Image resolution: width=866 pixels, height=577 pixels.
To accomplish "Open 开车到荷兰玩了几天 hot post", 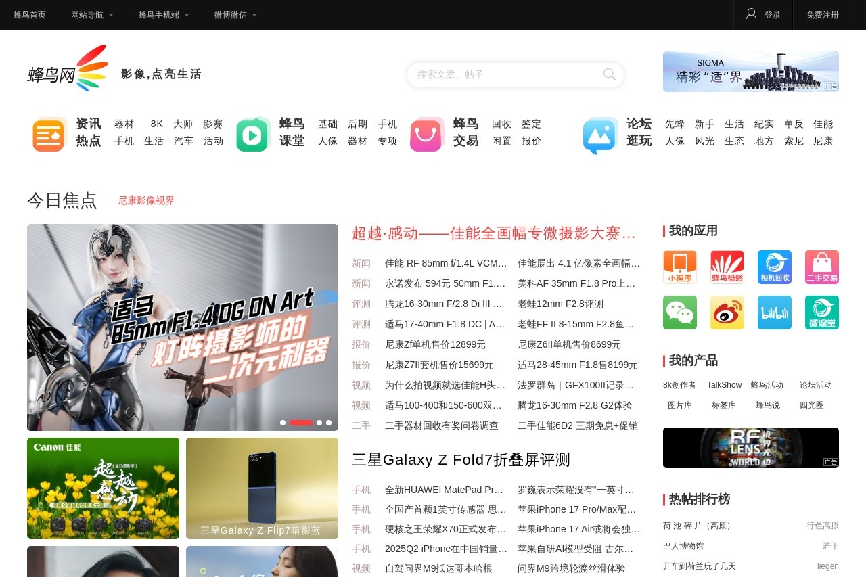I will (700, 566).
